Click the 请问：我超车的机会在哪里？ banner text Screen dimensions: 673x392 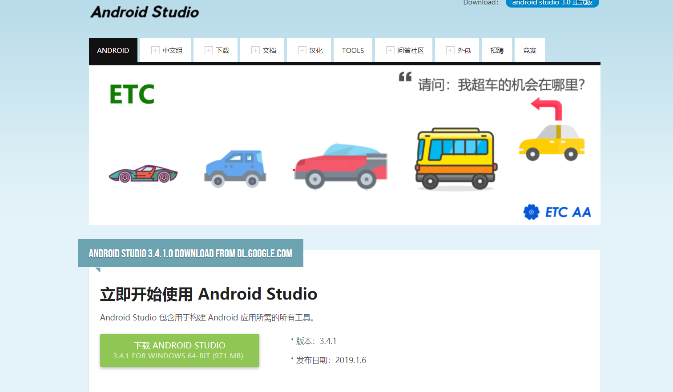point(501,85)
